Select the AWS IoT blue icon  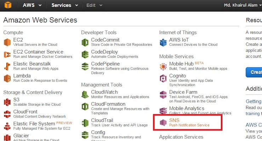click(163, 42)
